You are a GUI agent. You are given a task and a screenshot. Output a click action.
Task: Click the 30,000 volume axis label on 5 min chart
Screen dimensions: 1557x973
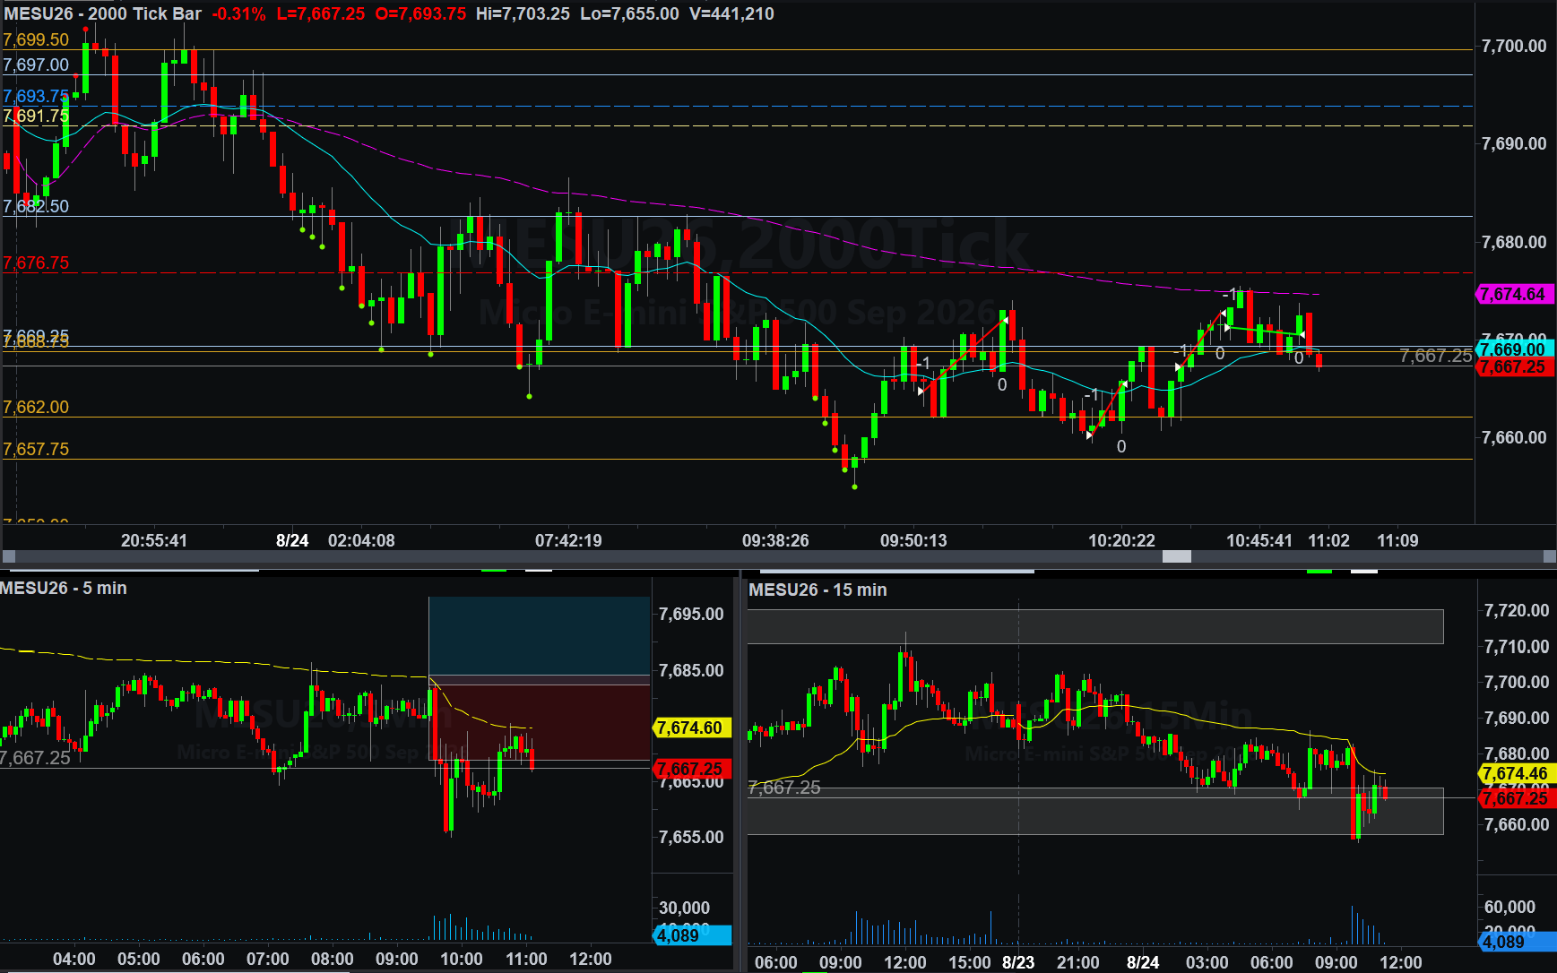(x=685, y=908)
